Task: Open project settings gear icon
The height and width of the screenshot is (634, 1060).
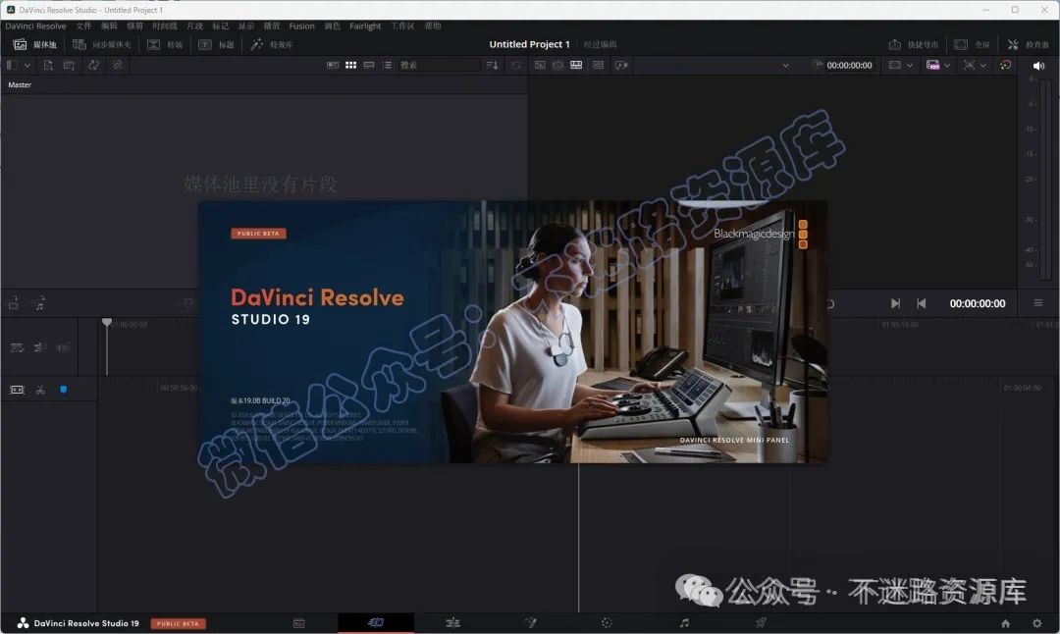Action: pos(1037,623)
